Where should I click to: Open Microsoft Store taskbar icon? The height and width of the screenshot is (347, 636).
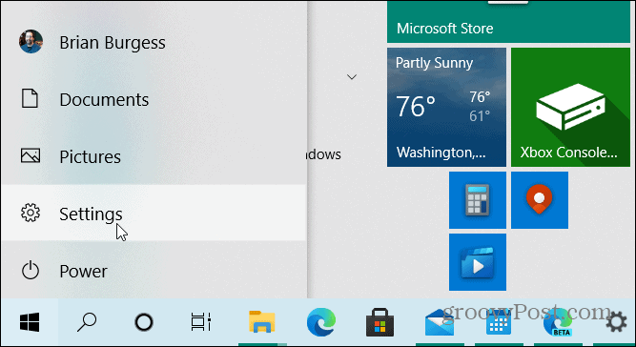pos(380,322)
